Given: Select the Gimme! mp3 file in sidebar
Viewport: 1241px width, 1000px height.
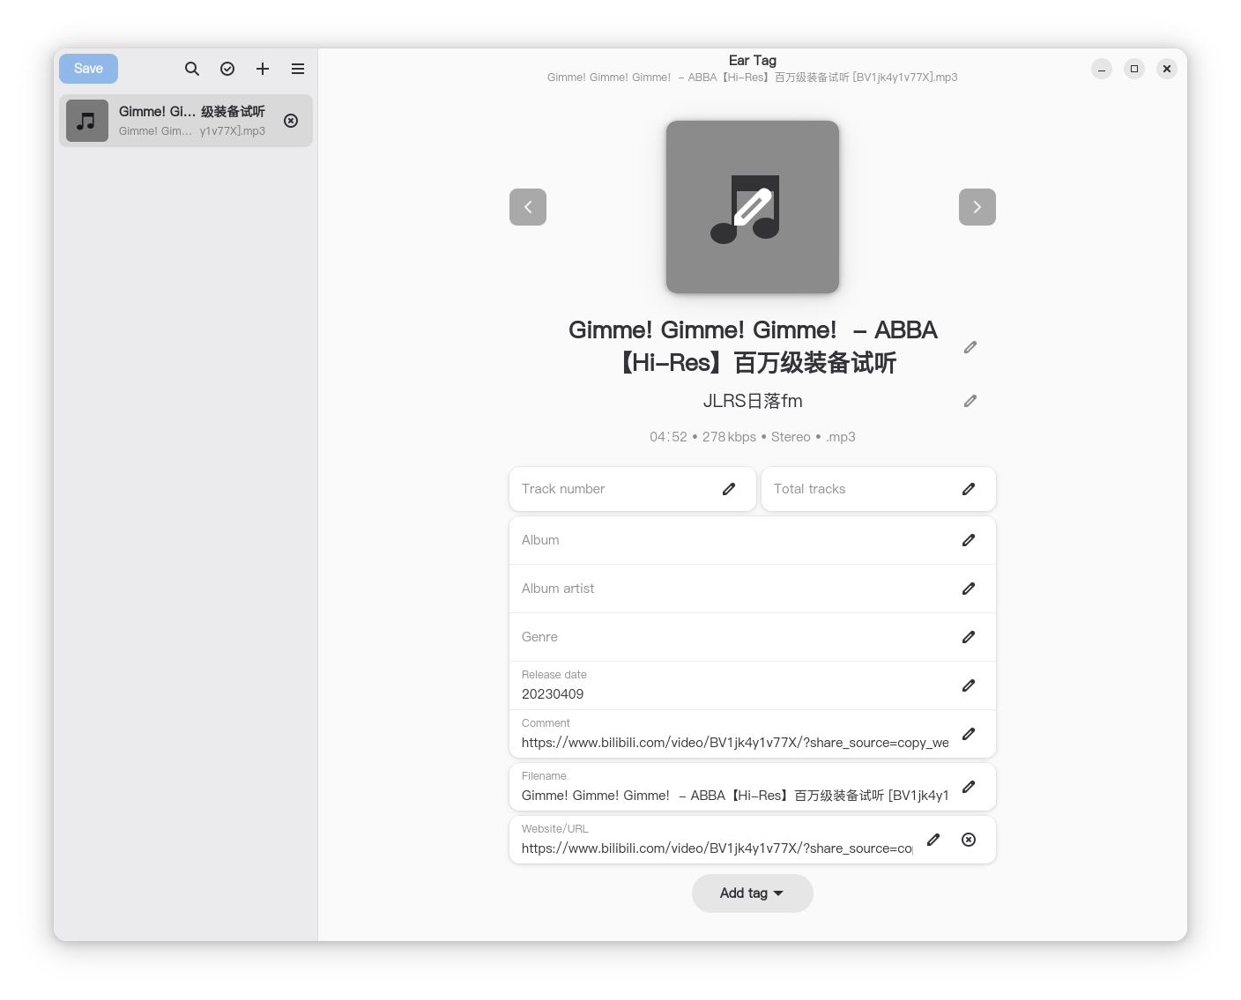Looking at the screenshot, I should pyautogui.click(x=176, y=121).
